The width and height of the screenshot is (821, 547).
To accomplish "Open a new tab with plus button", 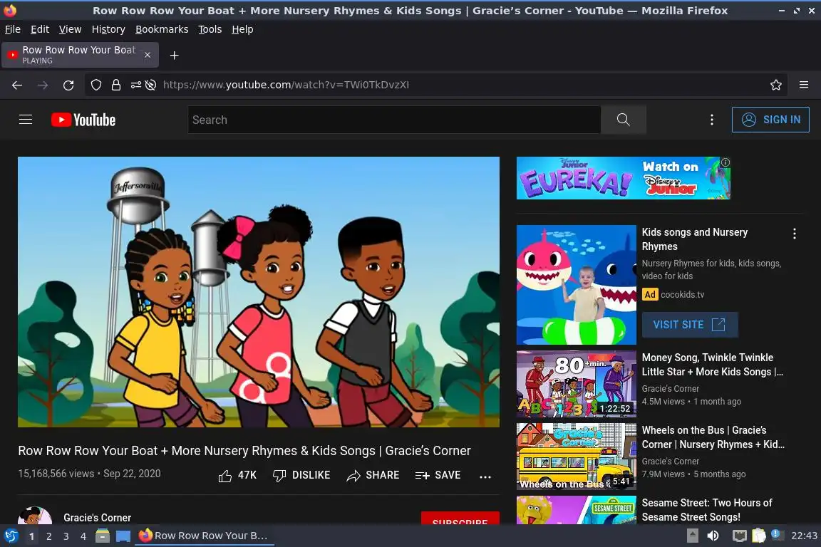I will coord(175,56).
